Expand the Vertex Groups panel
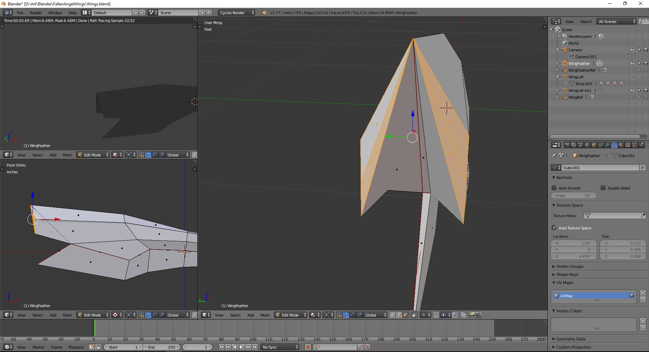649x352 pixels. (x=570, y=267)
